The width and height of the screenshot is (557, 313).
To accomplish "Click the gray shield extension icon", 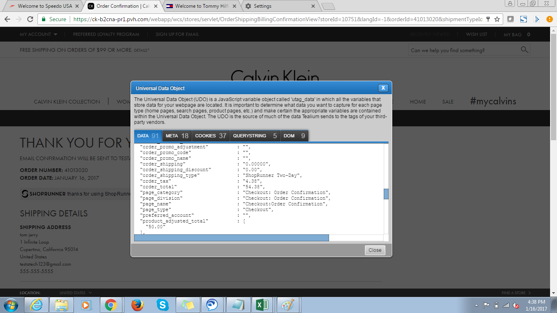I will pyautogui.click(x=511, y=19).
